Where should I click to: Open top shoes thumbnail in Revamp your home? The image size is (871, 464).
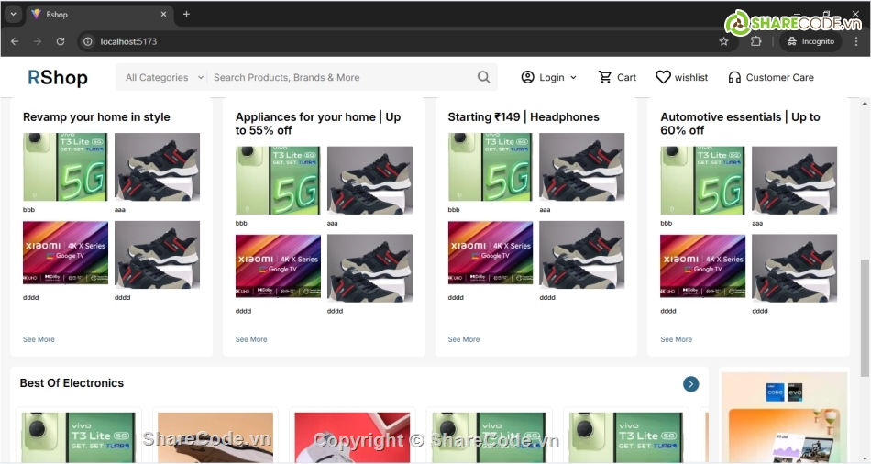pyautogui.click(x=157, y=167)
